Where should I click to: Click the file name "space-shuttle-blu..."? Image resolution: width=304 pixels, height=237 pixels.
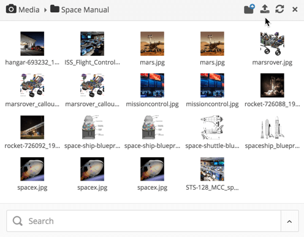tap(212, 146)
